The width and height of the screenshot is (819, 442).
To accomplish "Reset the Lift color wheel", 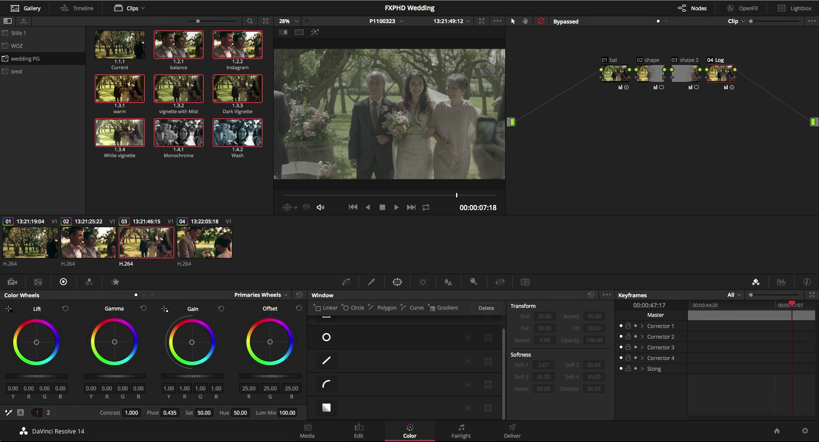I will click(65, 308).
